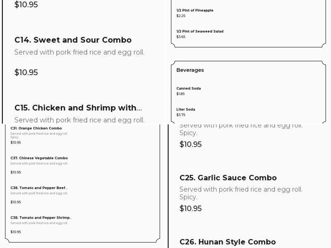Select C37 Chinese Vegetable Combo

click(39, 158)
